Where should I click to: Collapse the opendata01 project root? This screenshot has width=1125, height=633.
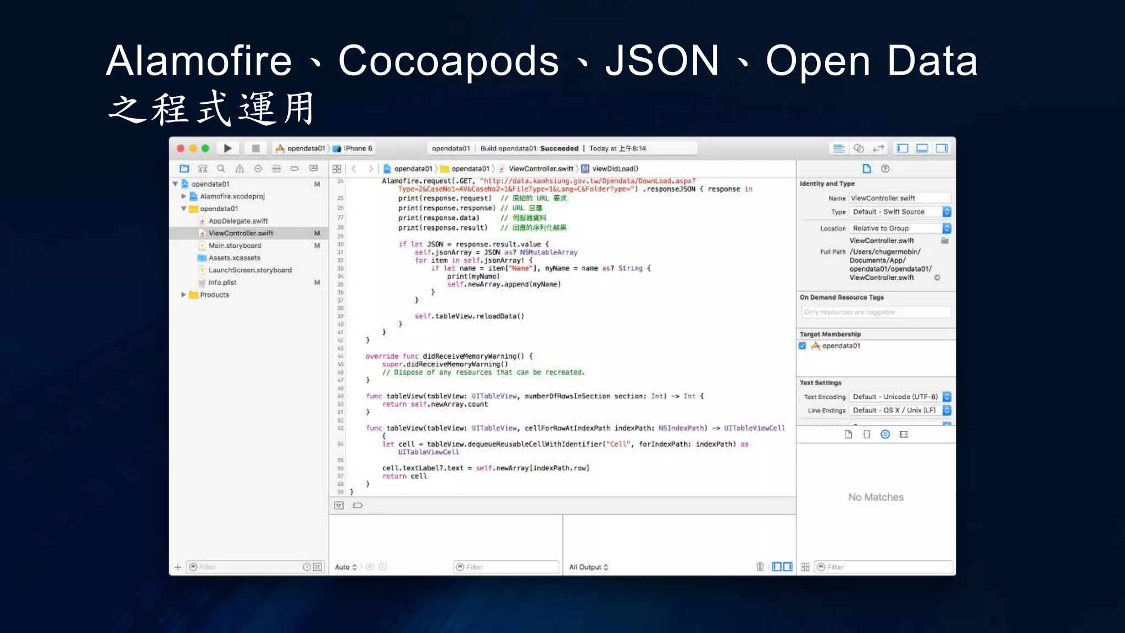point(175,184)
